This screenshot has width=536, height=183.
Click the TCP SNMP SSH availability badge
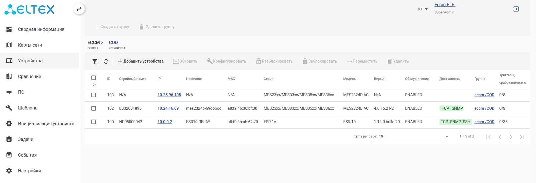456,122
